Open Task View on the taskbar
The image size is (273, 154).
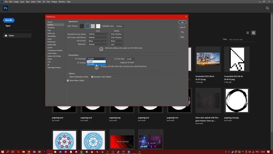click(13, 152)
